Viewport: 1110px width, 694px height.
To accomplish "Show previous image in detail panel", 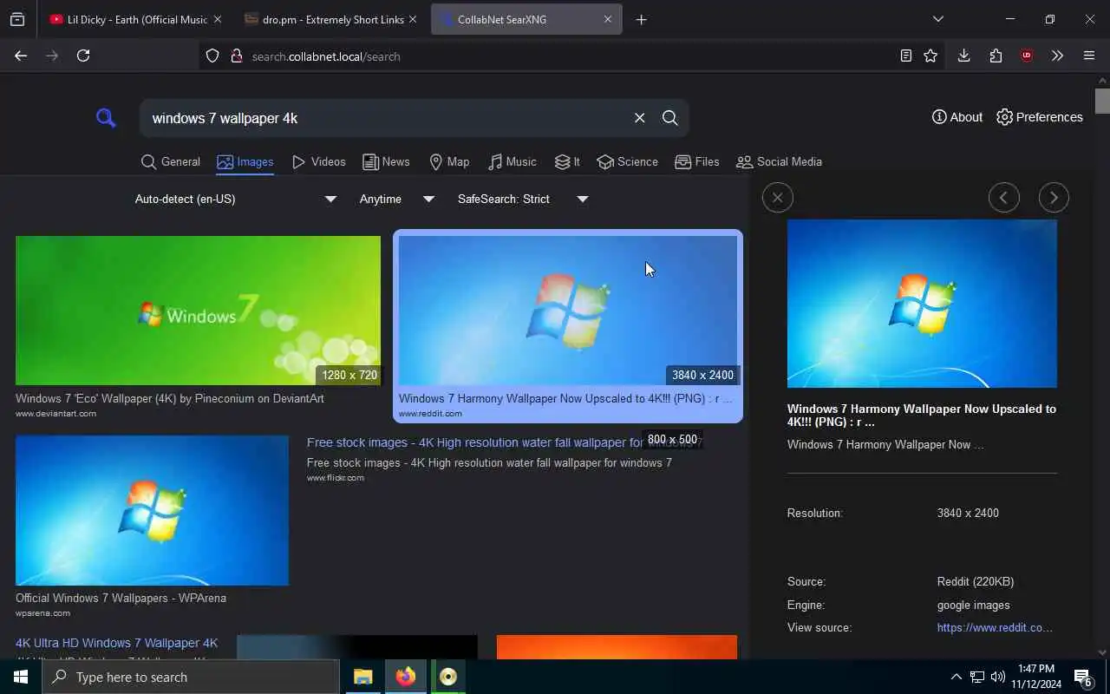I will (1003, 198).
